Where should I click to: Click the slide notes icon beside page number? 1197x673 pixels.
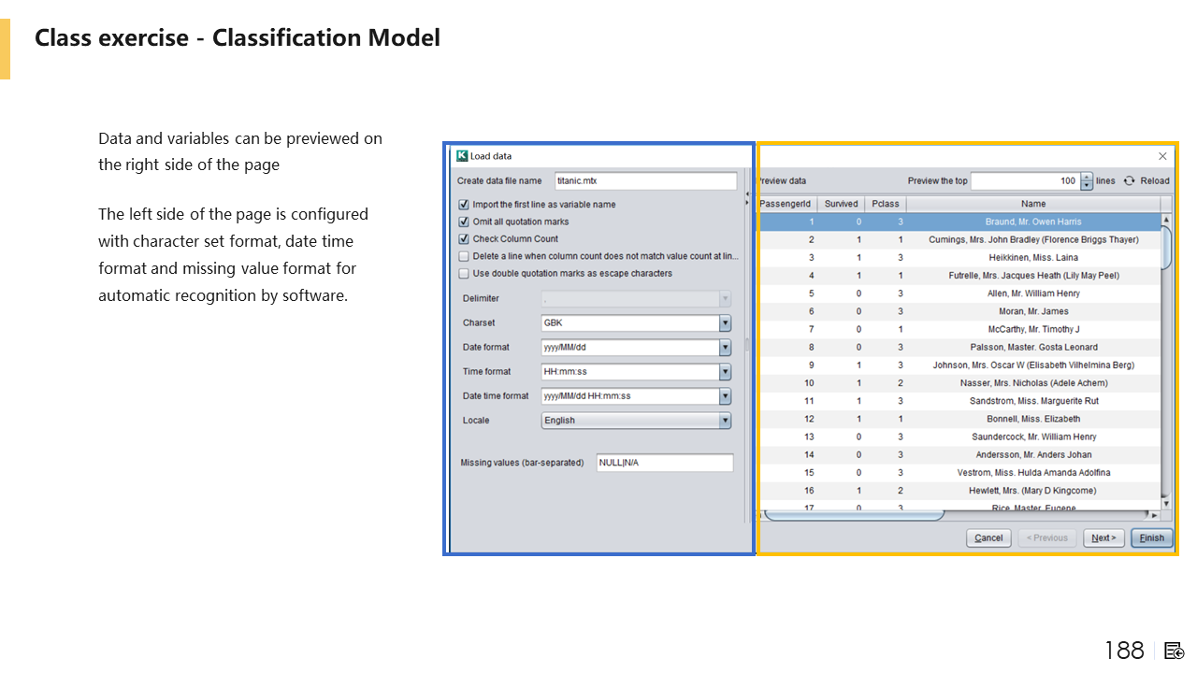[1175, 651]
